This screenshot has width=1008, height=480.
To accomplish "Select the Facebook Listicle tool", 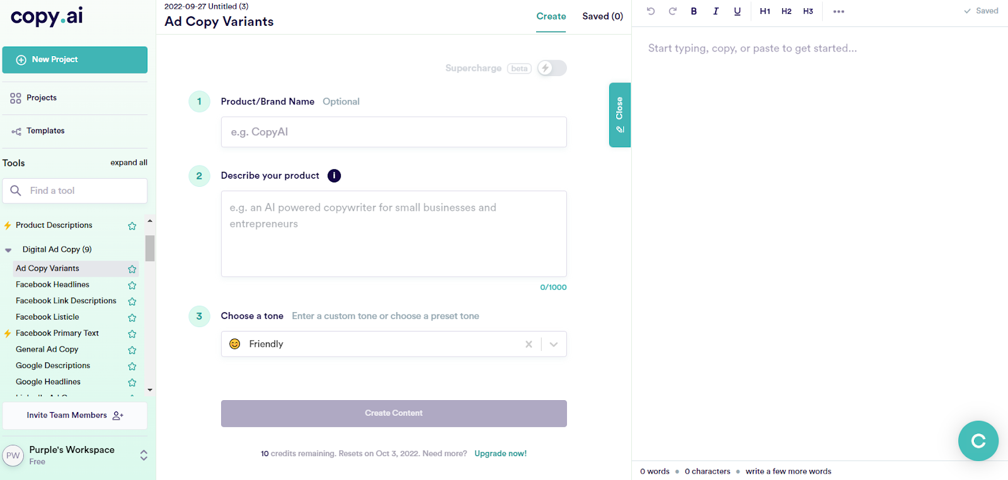I will pyautogui.click(x=48, y=317).
